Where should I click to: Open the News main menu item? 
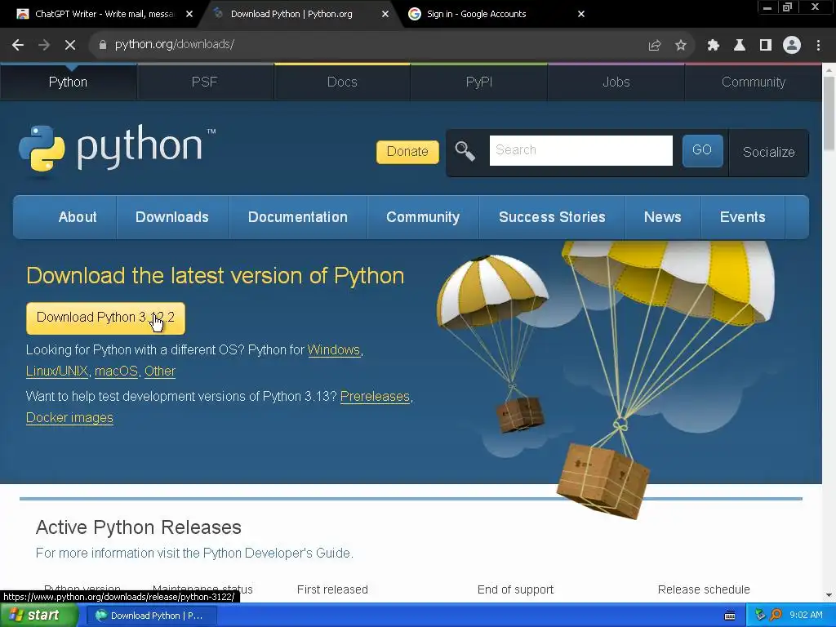[x=662, y=217]
